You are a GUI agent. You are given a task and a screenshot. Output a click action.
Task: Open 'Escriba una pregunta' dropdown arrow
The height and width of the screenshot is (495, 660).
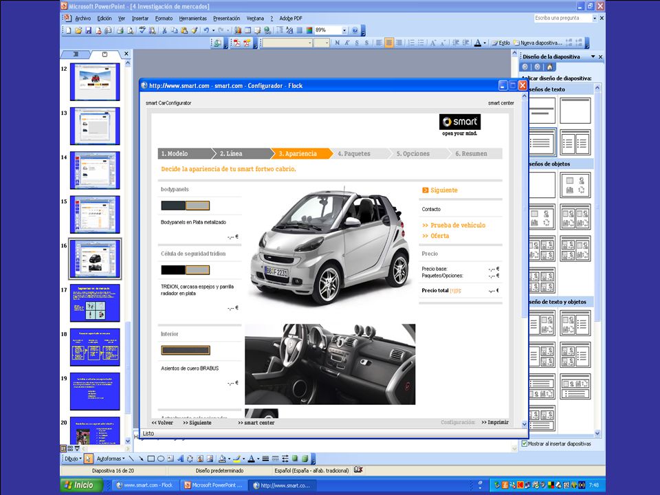coord(594,18)
